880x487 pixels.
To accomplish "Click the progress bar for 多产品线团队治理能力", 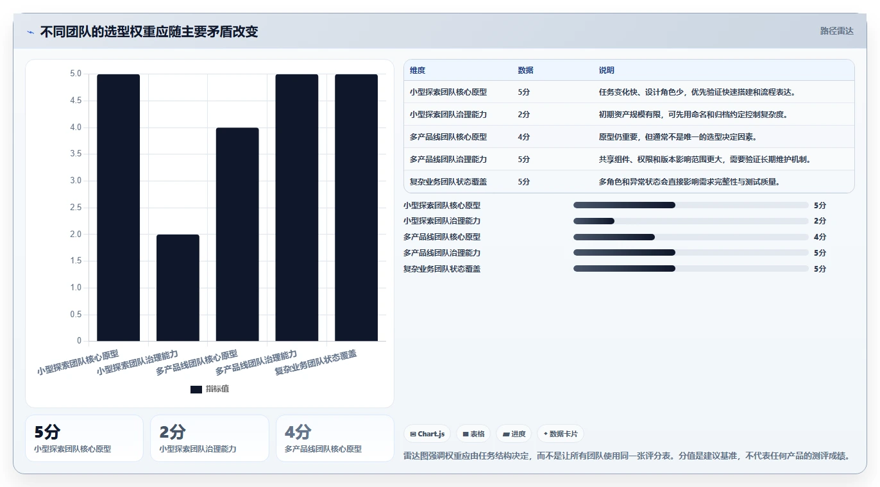I will (691, 252).
